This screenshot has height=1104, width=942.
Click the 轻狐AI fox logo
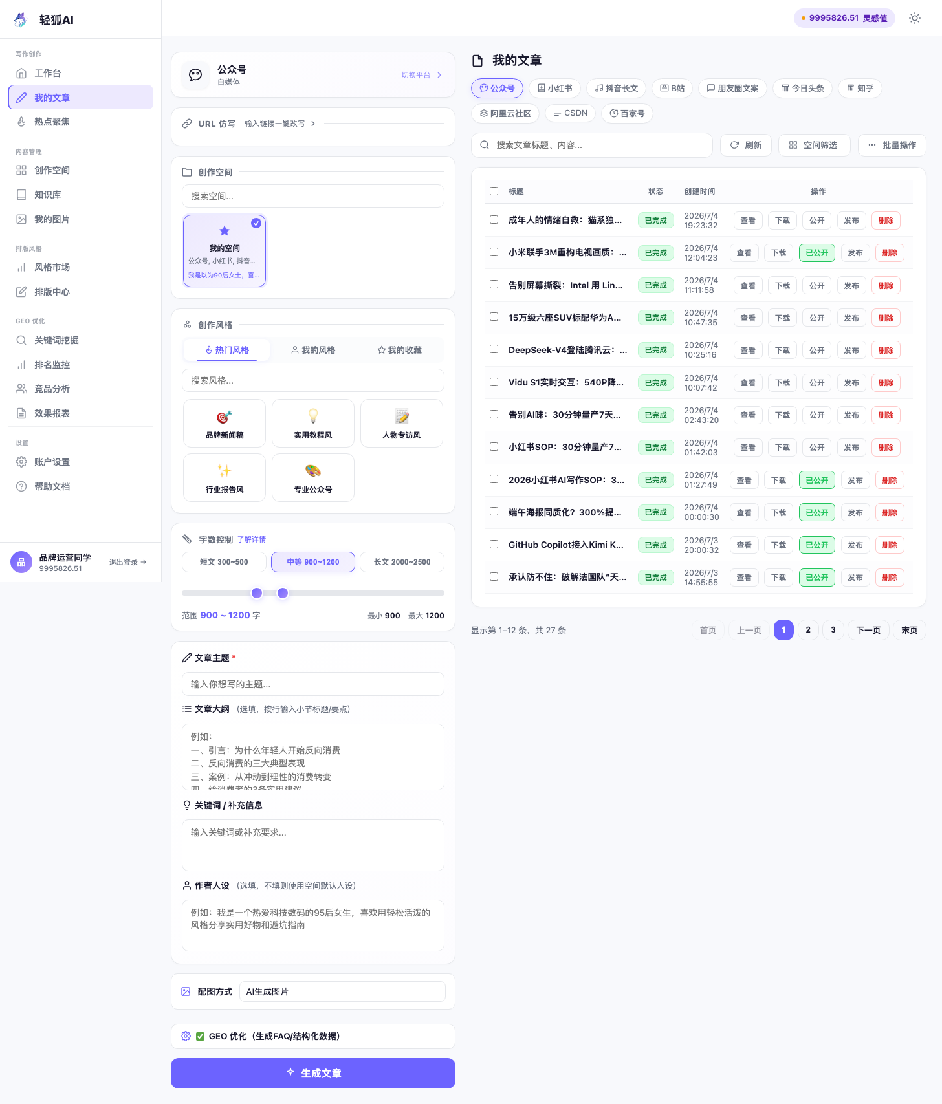[x=21, y=19]
